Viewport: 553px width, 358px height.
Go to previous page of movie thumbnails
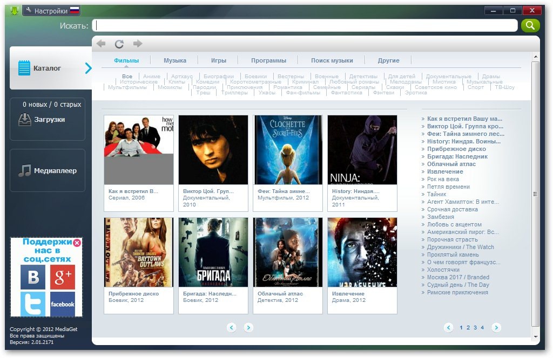(232, 327)
